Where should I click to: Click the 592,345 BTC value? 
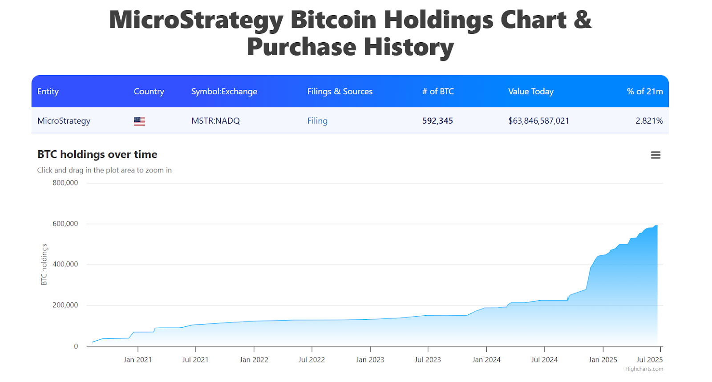[437, 121]
